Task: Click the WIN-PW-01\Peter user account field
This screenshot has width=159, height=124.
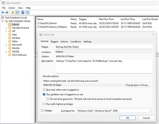Action: coord(83,85)
